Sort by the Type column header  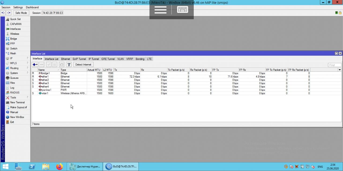pos(73,70)
